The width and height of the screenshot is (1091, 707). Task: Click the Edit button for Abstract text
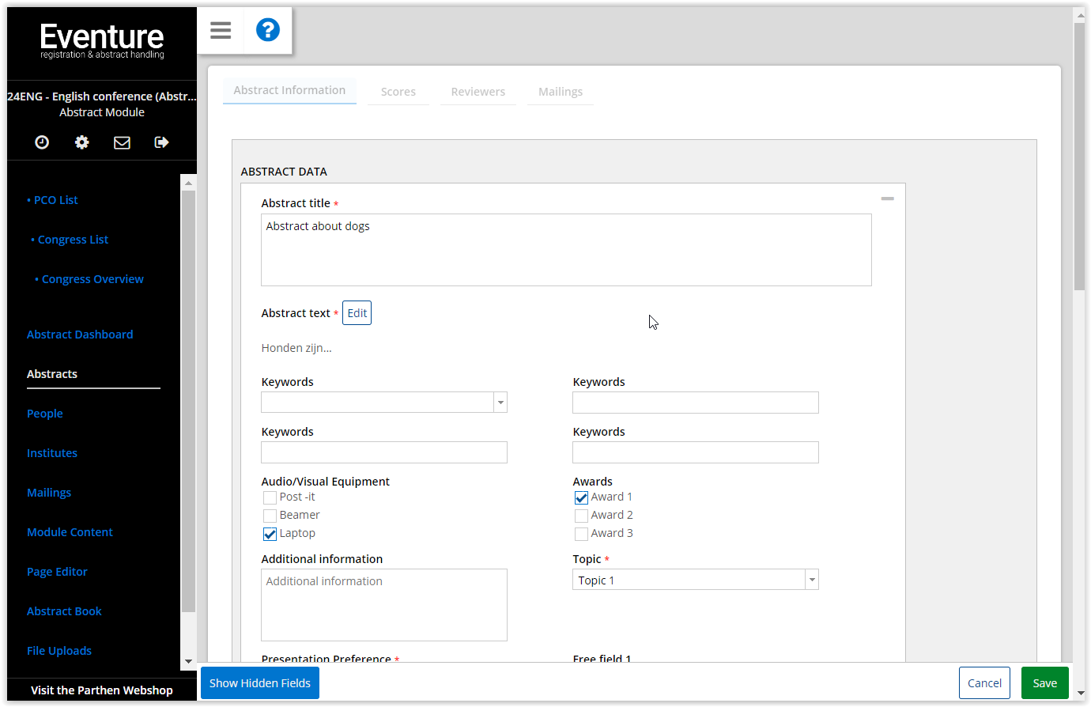pos(357,313)
